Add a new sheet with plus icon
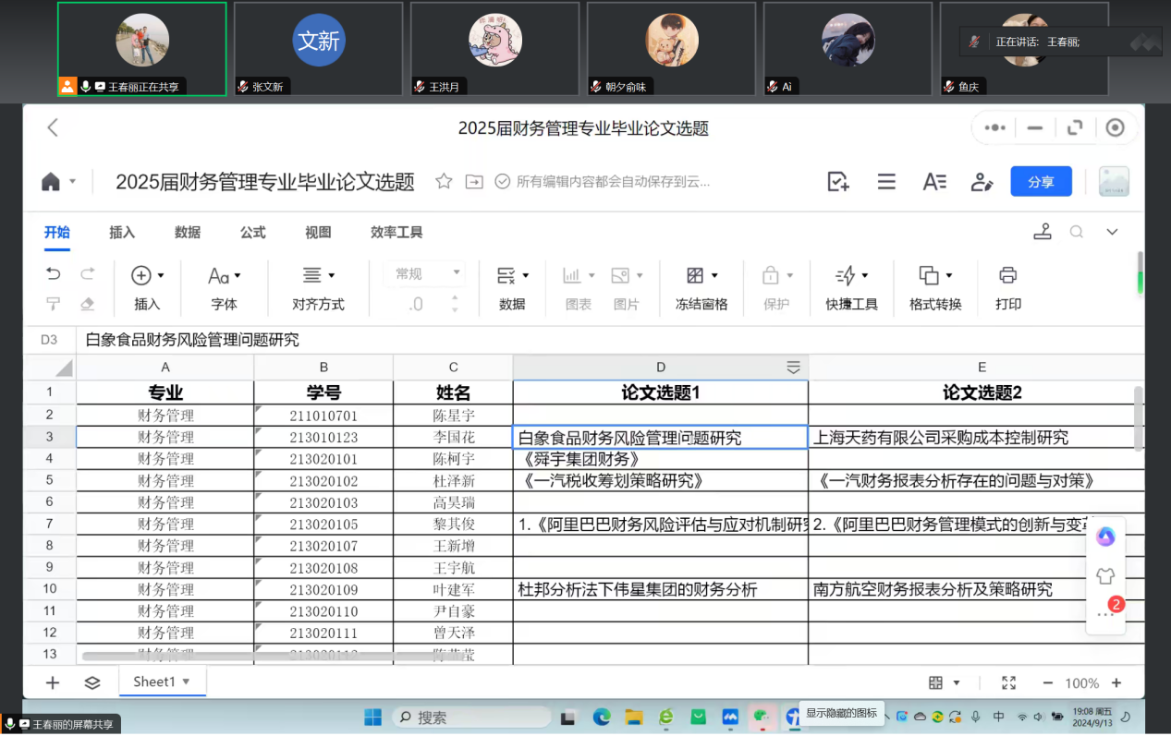The width and height of the screenshot is (1171, 736). [x=53, y=682]
